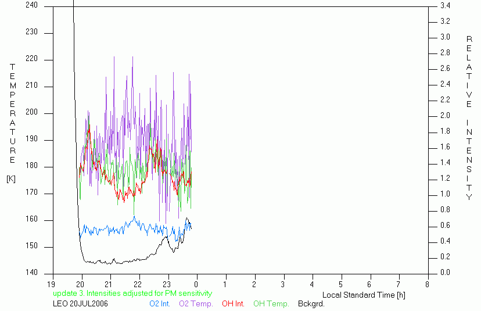This screenshot has height=311, width=481.
Task: Click the hour 8 time axis label
Action: (x=427, y=284)
